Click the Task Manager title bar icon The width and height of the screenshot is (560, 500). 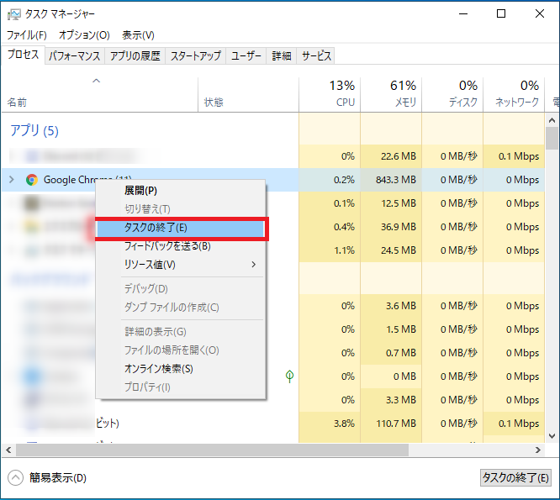[13, 14]
